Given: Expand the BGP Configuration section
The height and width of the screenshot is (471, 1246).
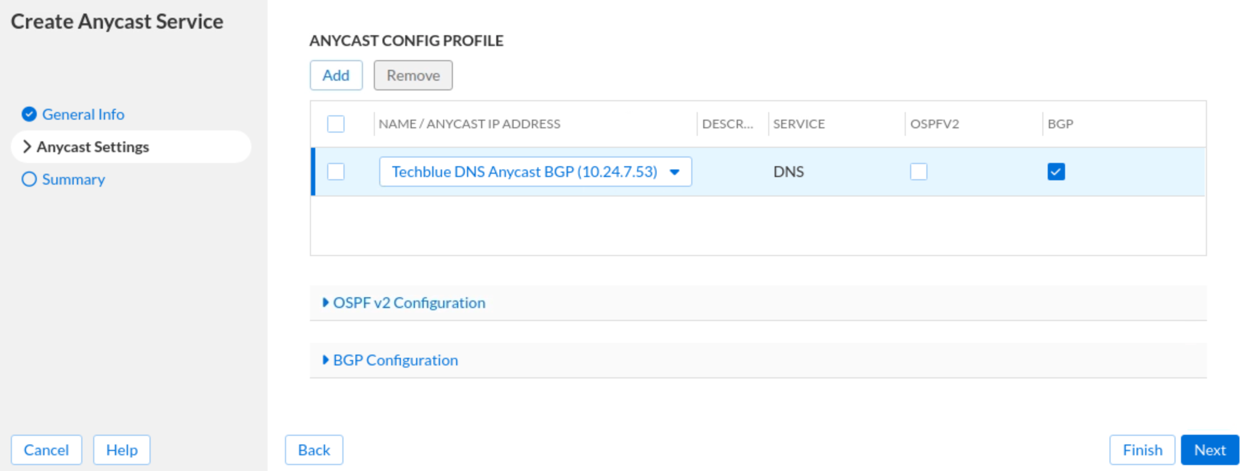Looking at the screenshot, I should click(x=395, y=360).
